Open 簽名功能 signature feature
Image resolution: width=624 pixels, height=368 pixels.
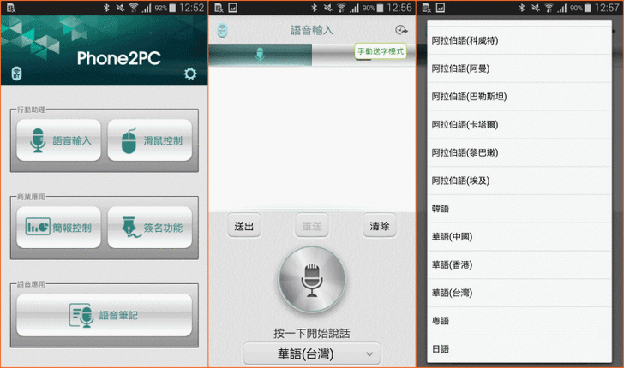click(150, 228)
